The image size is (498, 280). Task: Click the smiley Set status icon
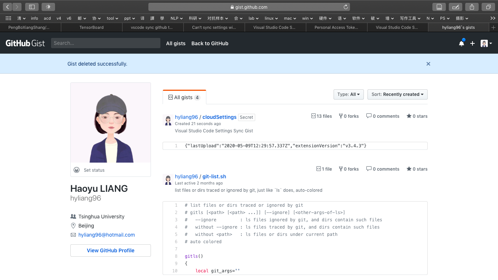click(77, 170)
